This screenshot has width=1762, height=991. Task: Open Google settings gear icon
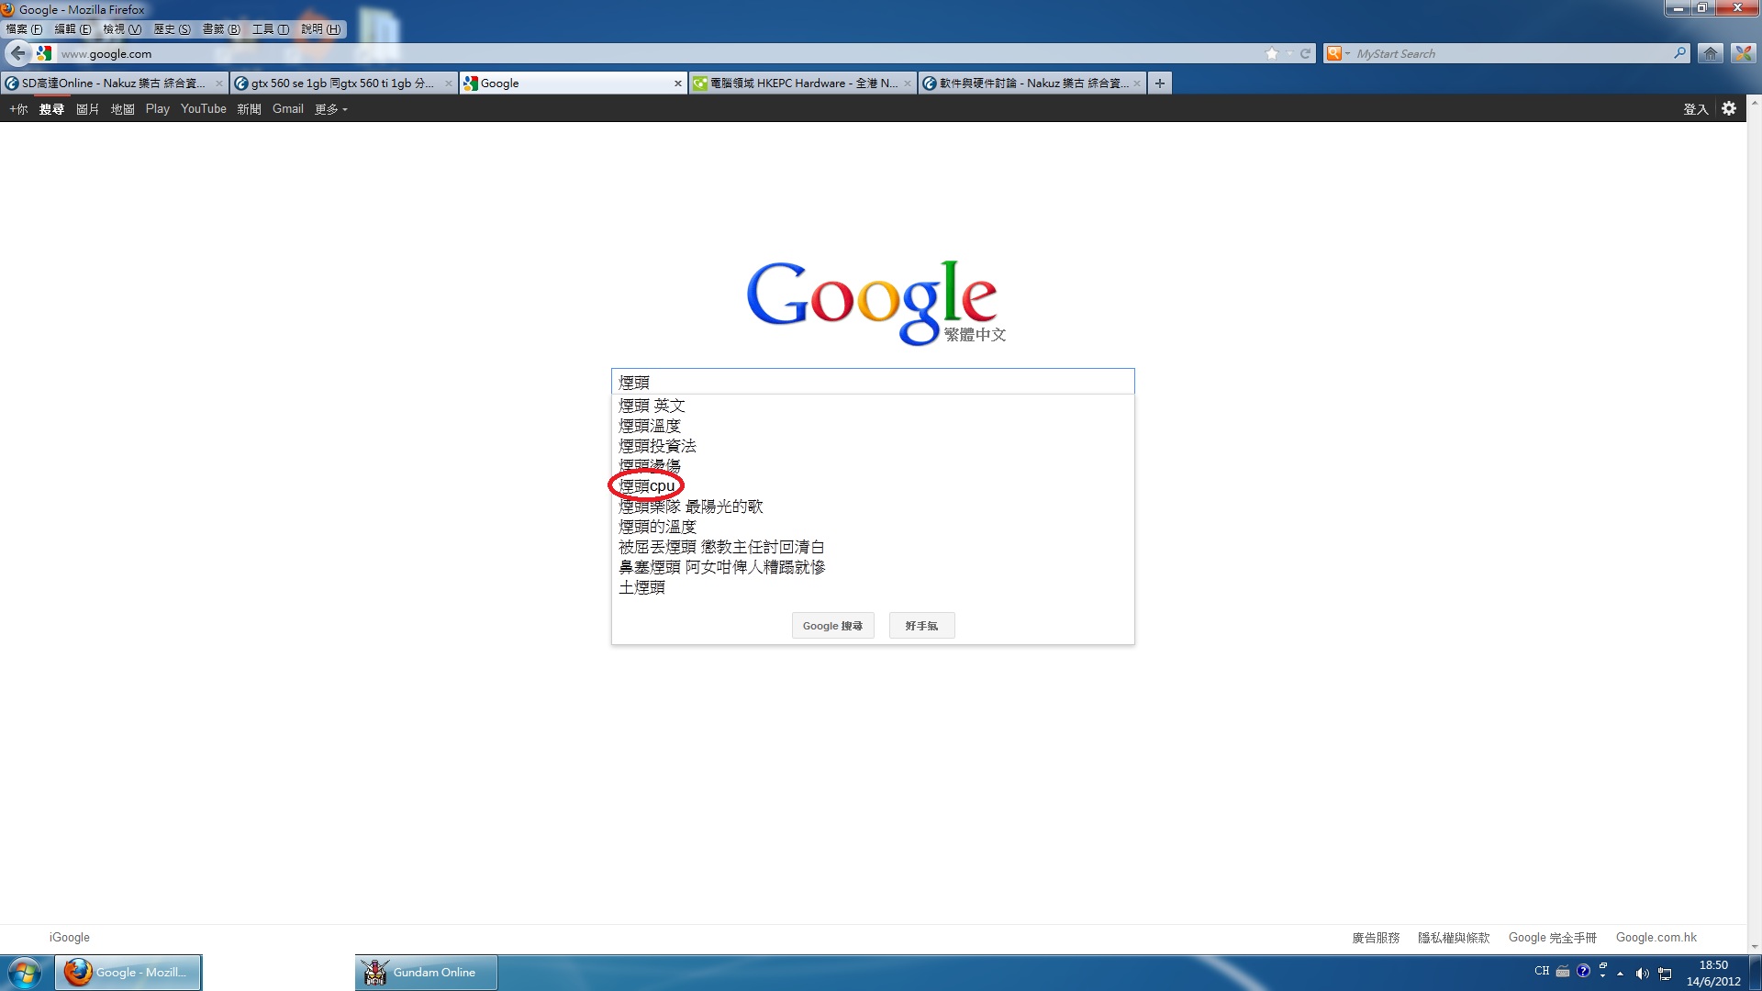pyautogui.click(x=1729, y=108)
